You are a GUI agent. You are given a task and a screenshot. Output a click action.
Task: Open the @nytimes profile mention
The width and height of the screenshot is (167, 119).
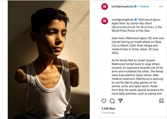pos(147,27)
